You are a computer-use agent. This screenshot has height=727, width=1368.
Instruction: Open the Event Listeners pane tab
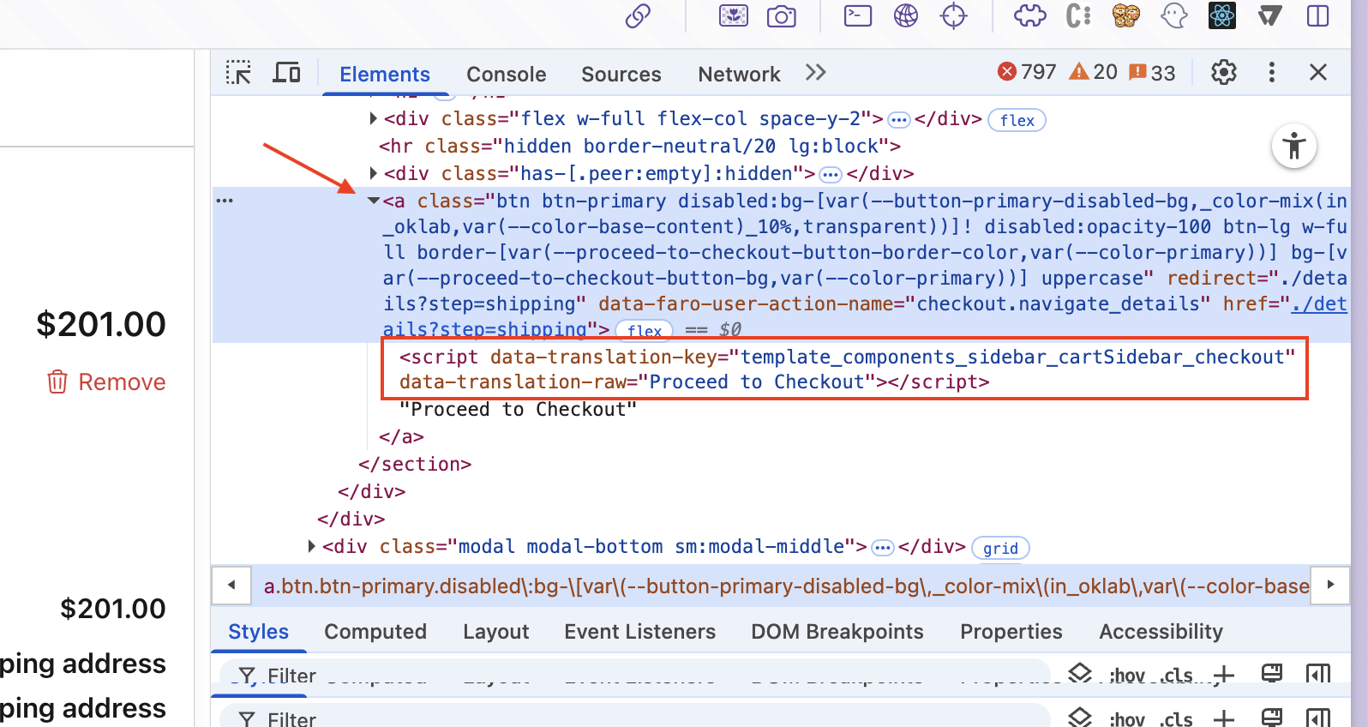point(640,632)
